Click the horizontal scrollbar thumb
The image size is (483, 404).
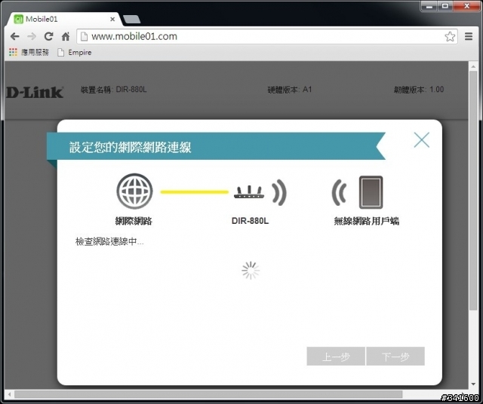coord(208,394)
